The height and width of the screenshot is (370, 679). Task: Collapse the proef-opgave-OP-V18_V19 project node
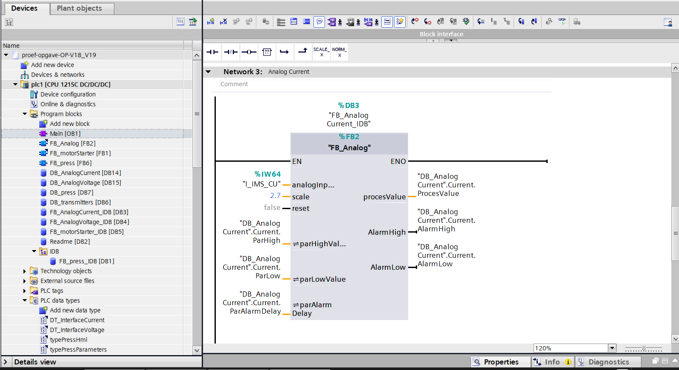6,55
